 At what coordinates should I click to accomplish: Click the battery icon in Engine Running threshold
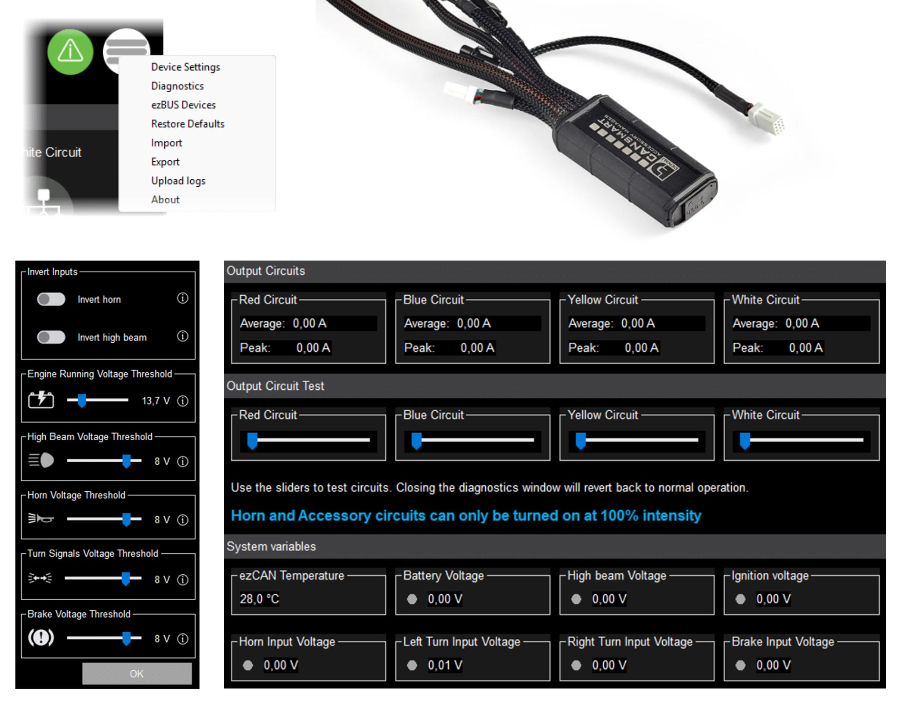pyautogui.click(x=41, y=399)
